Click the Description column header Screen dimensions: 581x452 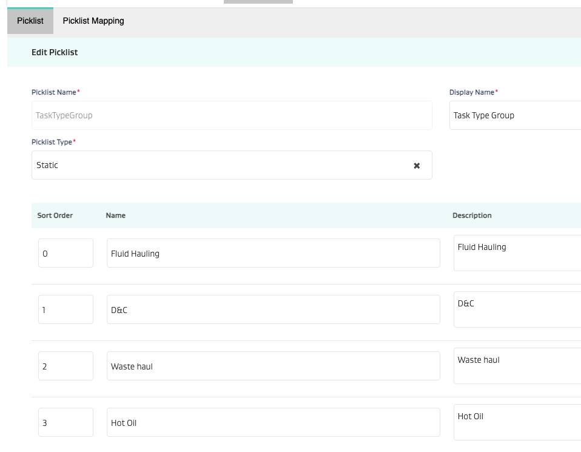[472, 215]
